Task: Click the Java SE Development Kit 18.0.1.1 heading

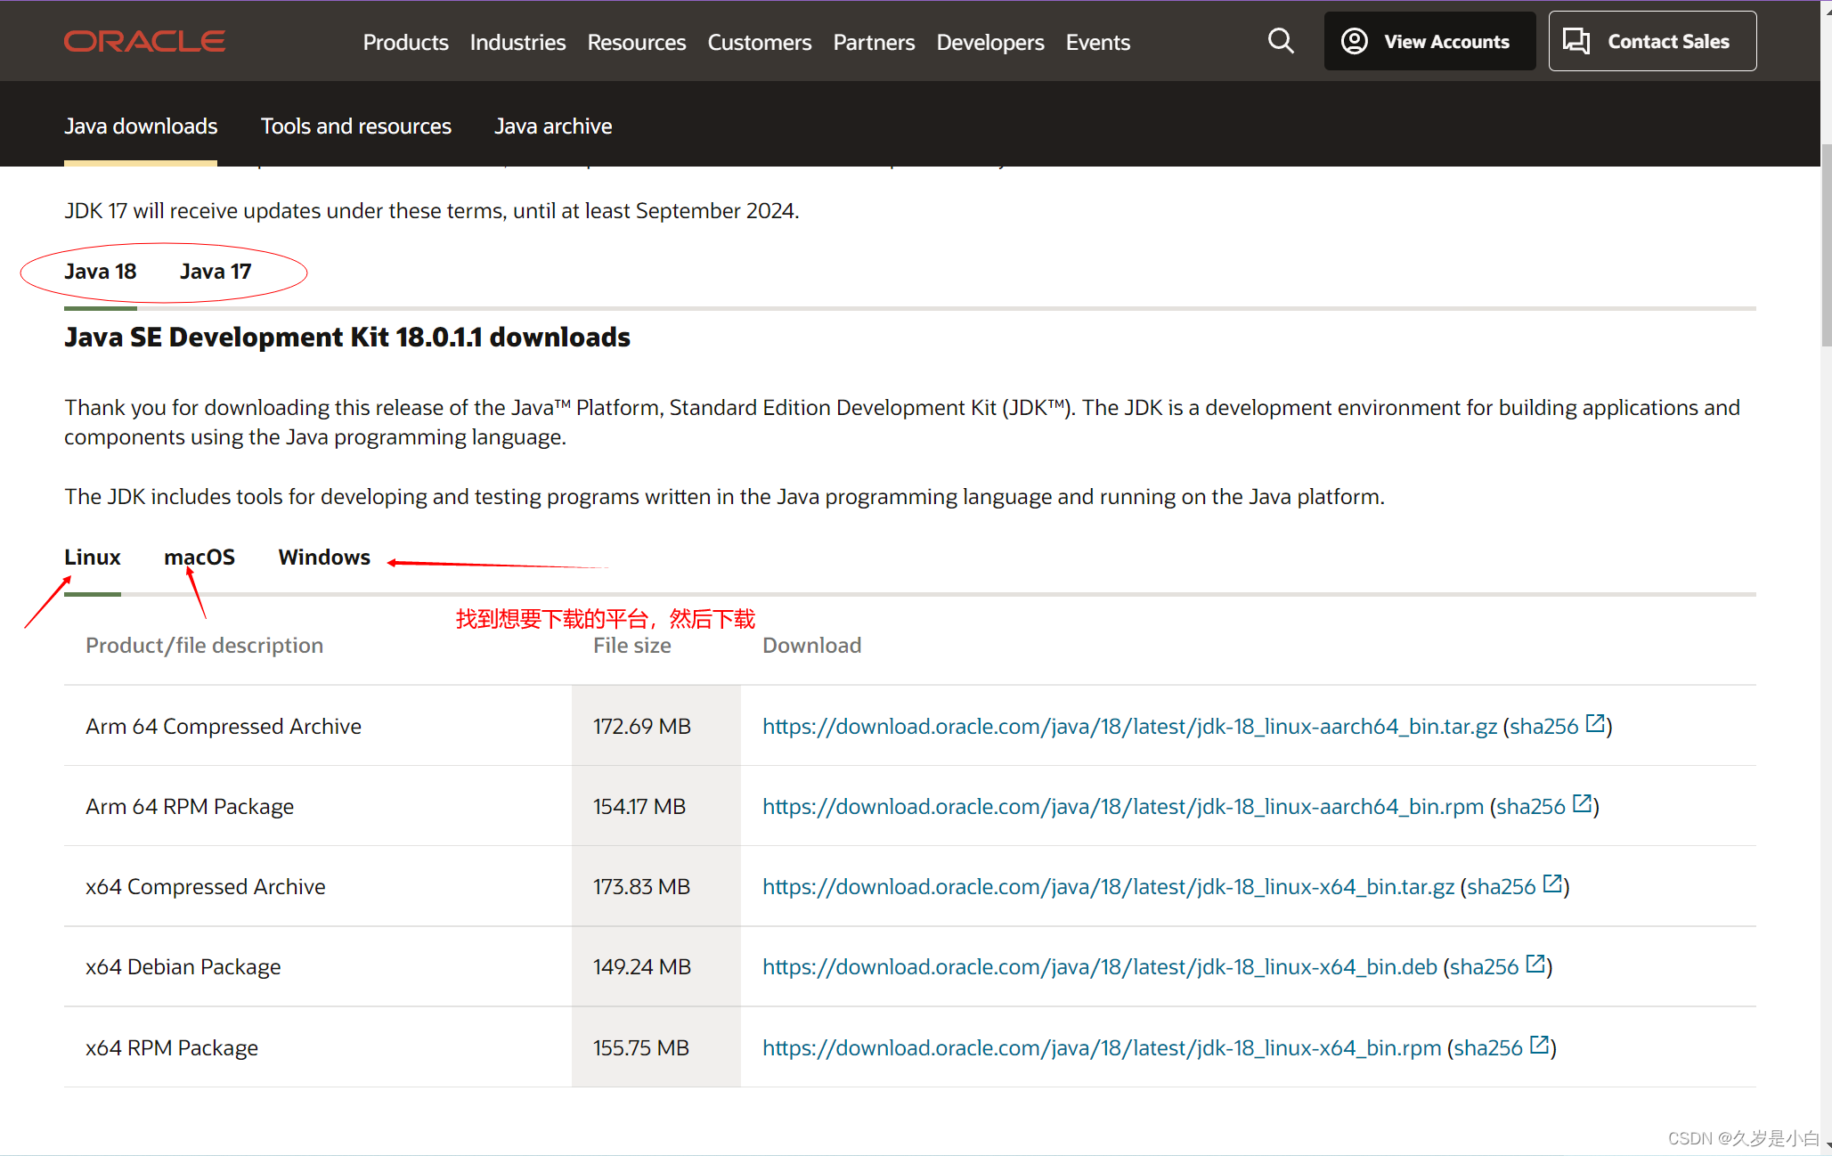Action: pos(347,338)
